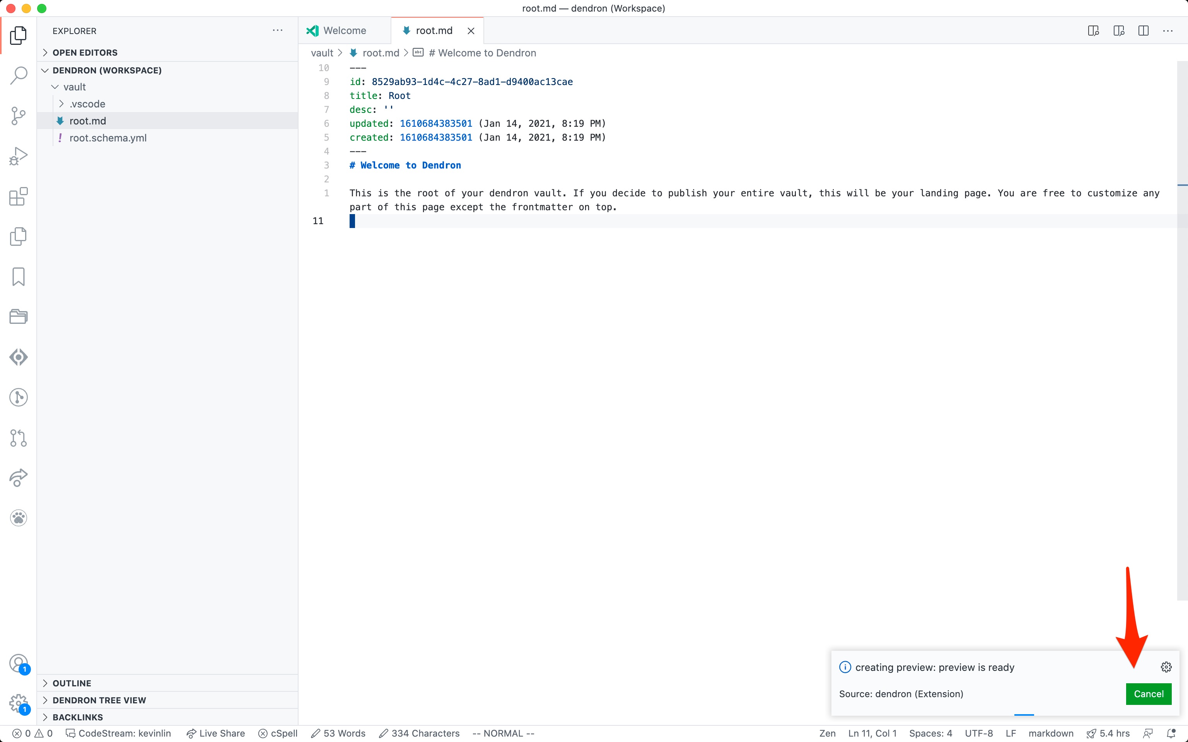Open the Run and Debug view
1188x742 pixels.
pyautogui.click(x=18, y=156)
